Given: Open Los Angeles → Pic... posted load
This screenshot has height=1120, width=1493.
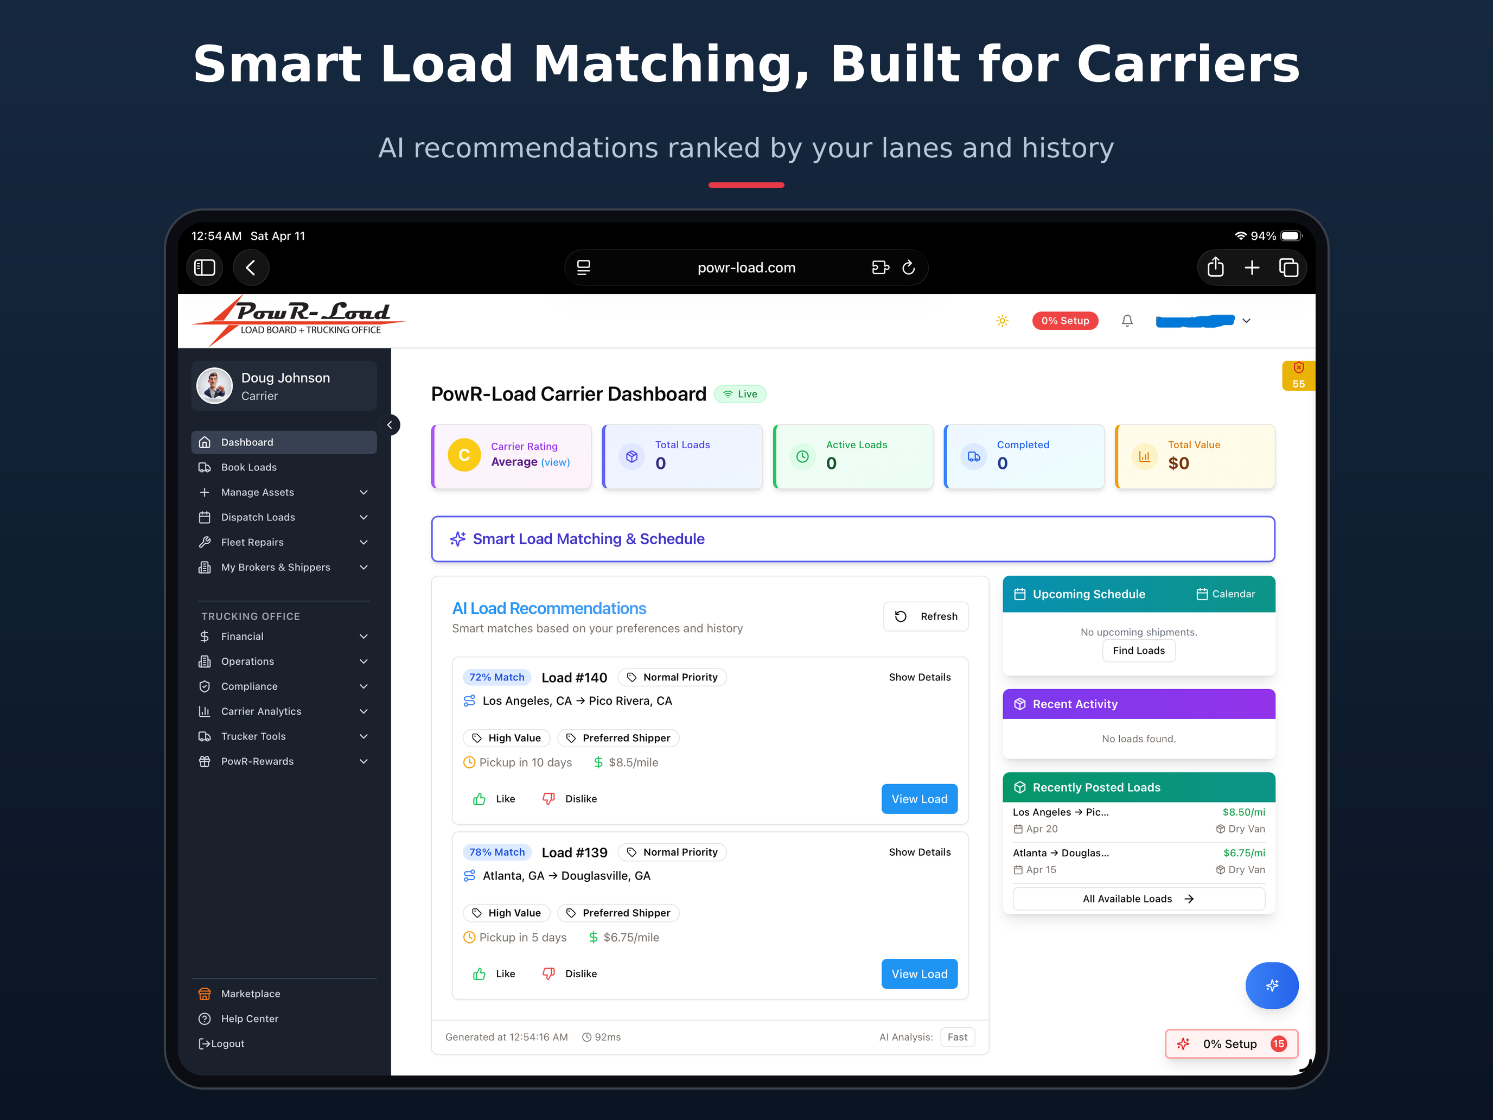Looking at the screenshot, I should click(1139, 820).
